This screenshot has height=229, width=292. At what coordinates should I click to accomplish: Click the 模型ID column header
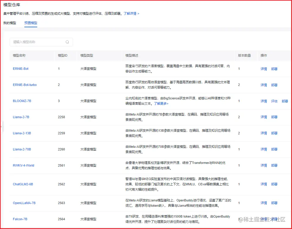[62, 55]
